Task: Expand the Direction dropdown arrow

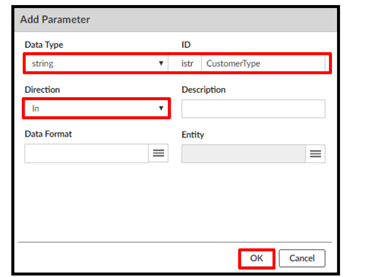Action: (161, 108)
